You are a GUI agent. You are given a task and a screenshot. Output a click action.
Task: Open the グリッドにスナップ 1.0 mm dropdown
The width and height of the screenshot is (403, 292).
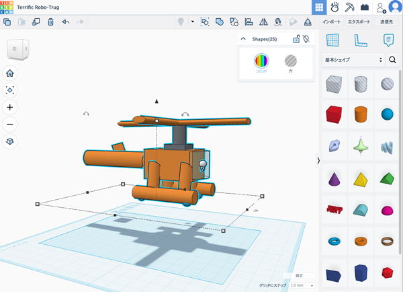click(x=302, y=285)
